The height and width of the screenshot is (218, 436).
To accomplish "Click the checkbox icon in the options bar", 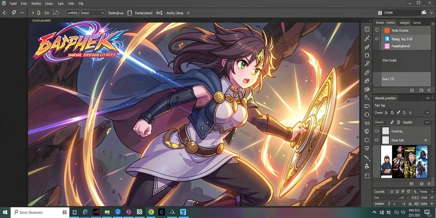I will (x=129, y=13).
